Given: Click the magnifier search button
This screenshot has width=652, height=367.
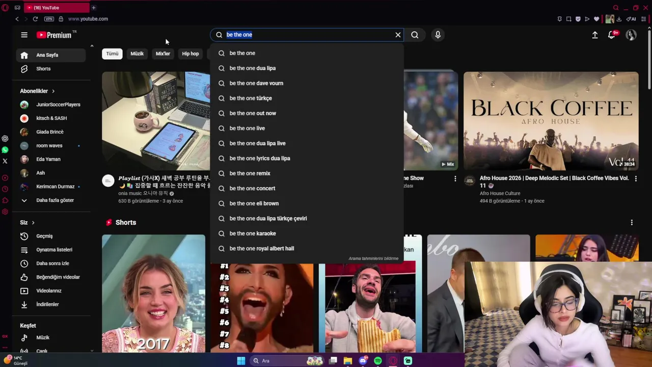Looking at the screenshot, I should [415, 35].
